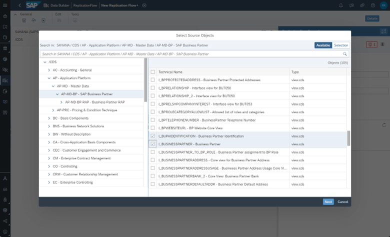Image resolution: width=390 pixels, height=237 pixels.
Task: Open the main hamburger menu
Action: pos(5,5)
